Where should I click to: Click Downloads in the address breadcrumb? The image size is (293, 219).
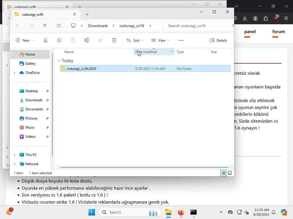98,26
